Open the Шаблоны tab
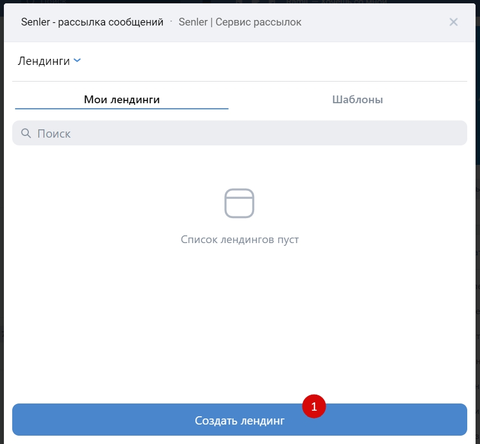This screenshot has height=444, width=480. pos(357,100)
